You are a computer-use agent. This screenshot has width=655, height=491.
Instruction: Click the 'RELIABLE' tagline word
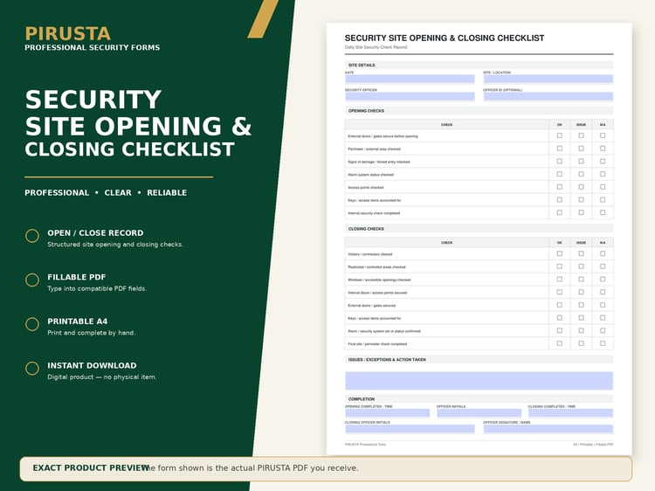pyautogui.click(x=167, y=192)
